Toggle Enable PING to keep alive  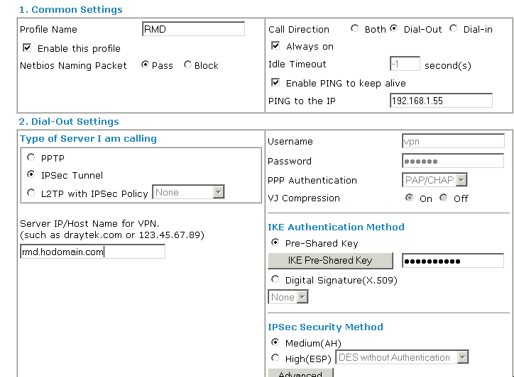click(275, 82)
